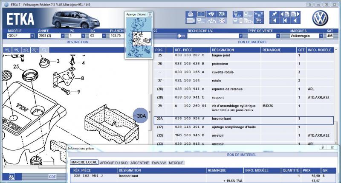The width and height of the screenshot is (341, 183).
Task: Click the ?@ help icon
Action: point(222,14)
